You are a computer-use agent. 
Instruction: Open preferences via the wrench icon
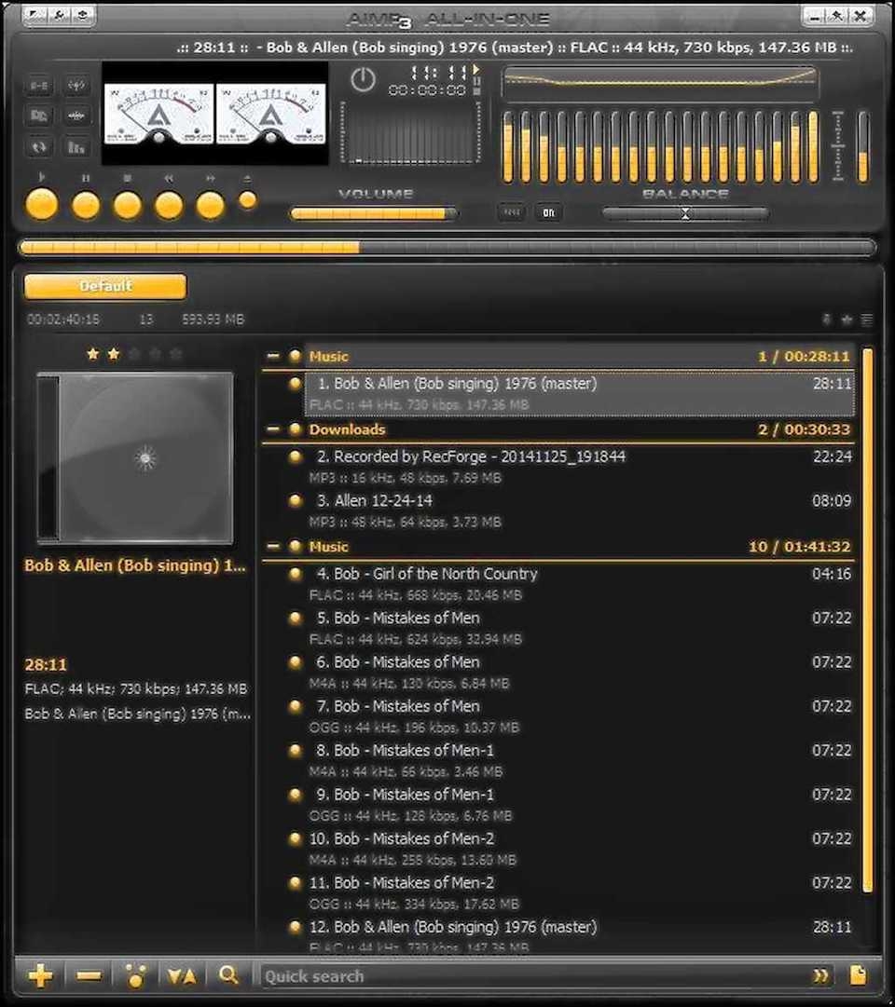(59, 15)
